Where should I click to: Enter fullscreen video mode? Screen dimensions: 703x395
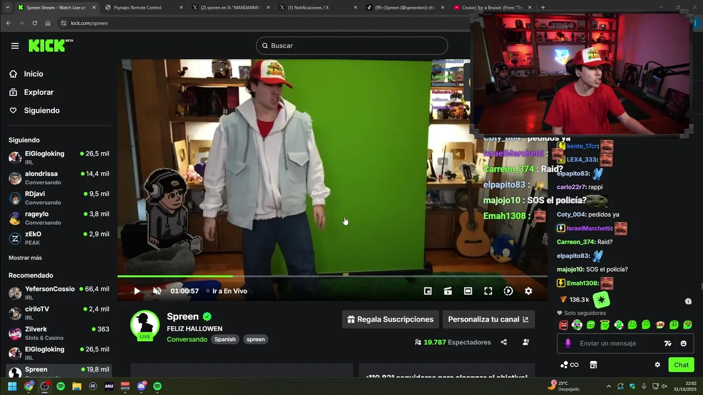point(488,291)
